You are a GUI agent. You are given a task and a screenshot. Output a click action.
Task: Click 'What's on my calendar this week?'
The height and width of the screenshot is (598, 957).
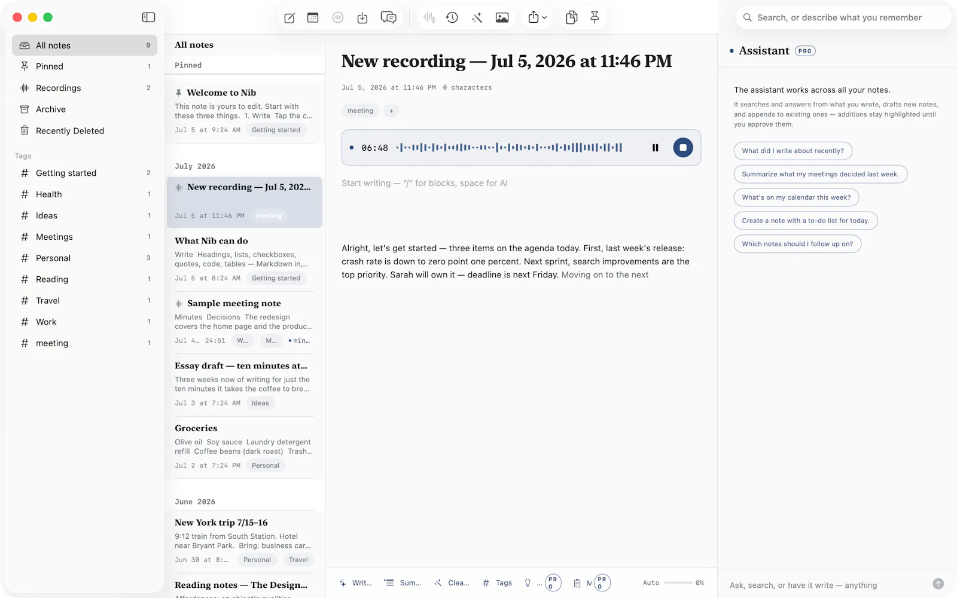(x=796, y=197)
